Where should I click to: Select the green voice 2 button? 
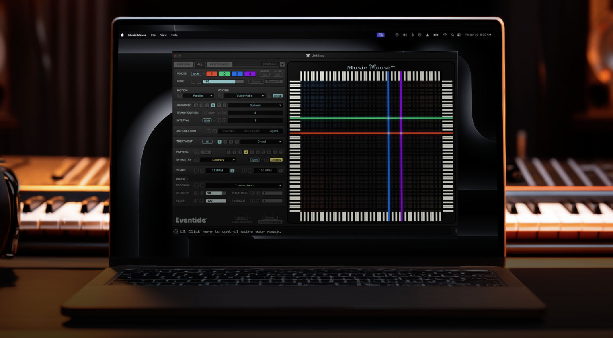(225, 74)
